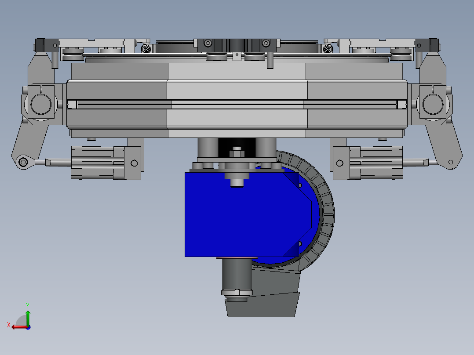Select the right pneumatic cylinder body
The image size is (474, 355).
click(376, 163)
